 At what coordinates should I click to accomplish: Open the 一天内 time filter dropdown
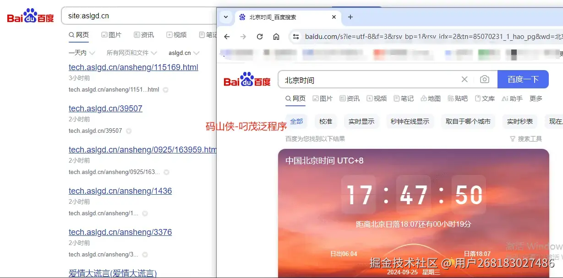(x=82, y=53)
